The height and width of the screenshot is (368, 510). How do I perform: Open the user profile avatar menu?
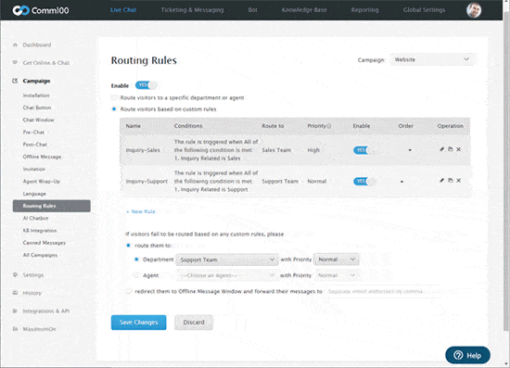[474, 10]
